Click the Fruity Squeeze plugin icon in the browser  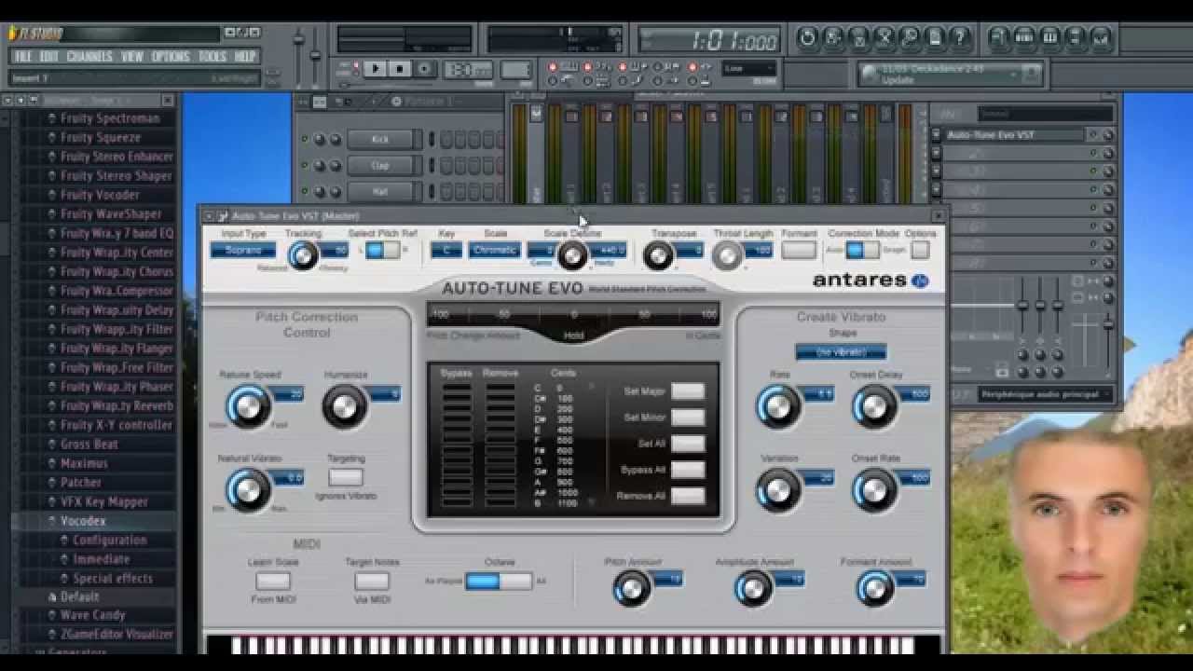pos(52,138)
